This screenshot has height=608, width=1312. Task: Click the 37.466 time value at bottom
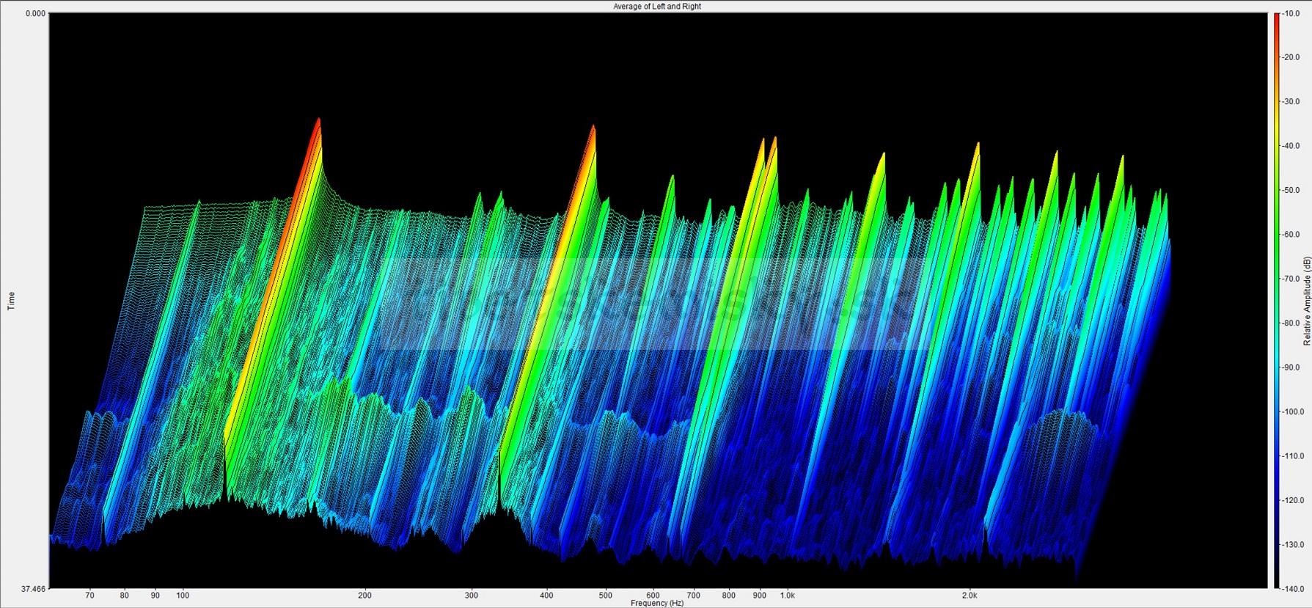(34, 589)
